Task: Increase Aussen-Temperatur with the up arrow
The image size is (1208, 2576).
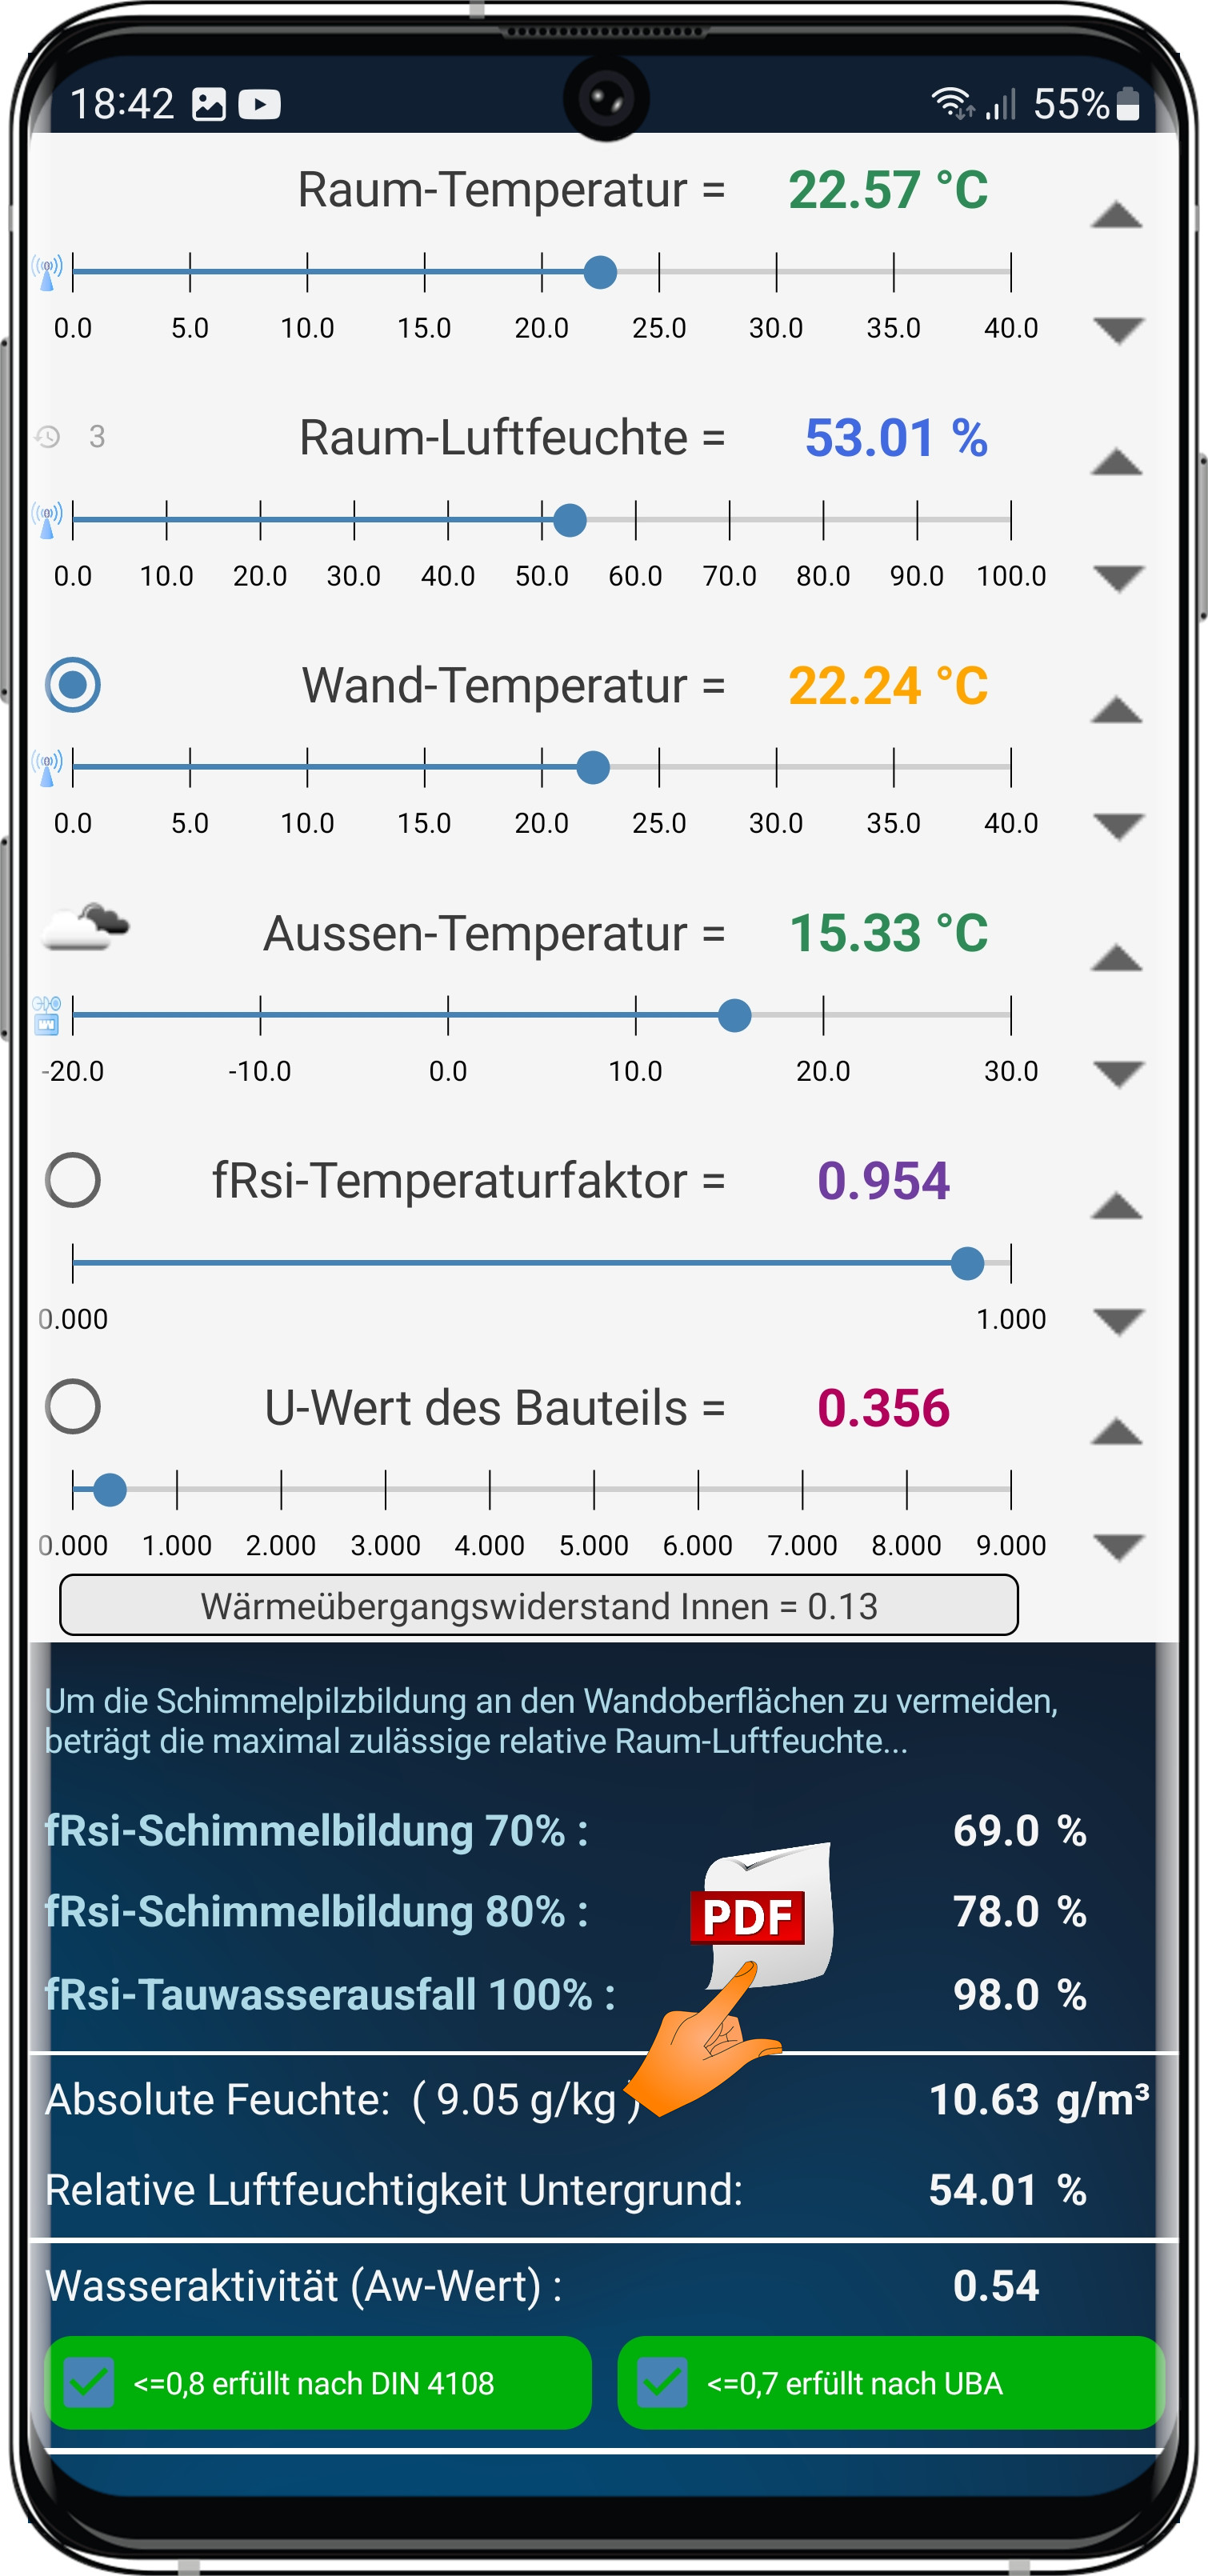Action: (1117, 958)
